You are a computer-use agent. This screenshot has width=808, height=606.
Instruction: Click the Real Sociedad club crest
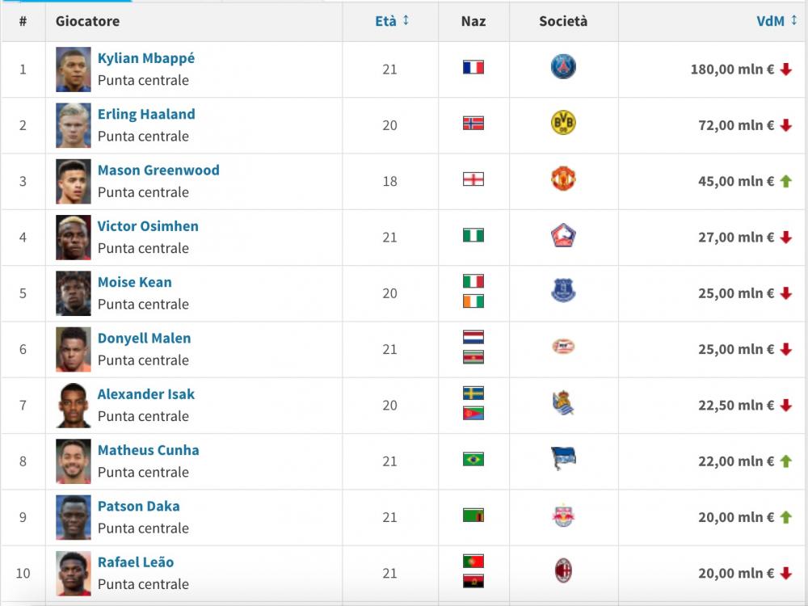coord(563,403)
